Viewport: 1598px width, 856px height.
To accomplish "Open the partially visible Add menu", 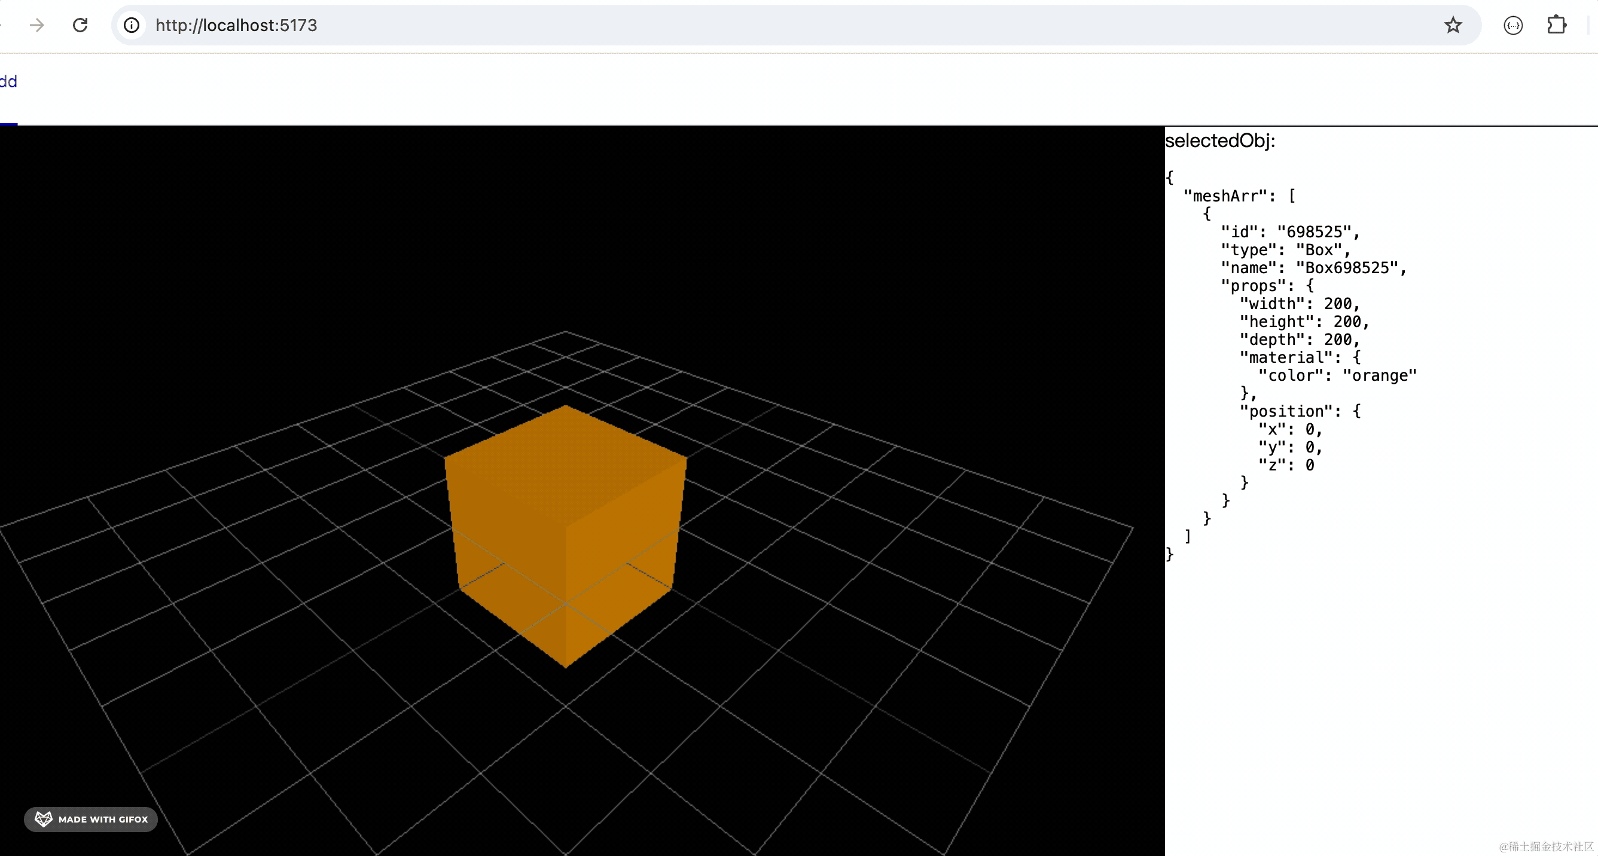I will pyautogui.click(x=8, y=81).
